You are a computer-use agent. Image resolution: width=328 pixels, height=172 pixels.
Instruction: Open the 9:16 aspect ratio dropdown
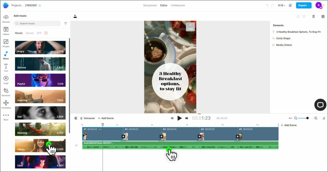pyautogui.click(x=282, y=5)
